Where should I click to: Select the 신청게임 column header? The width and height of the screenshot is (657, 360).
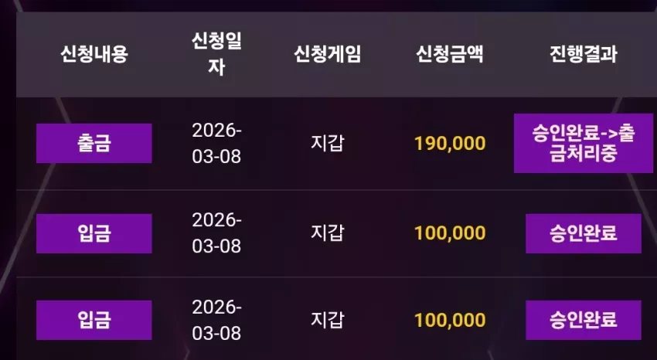tap(327, 54)
